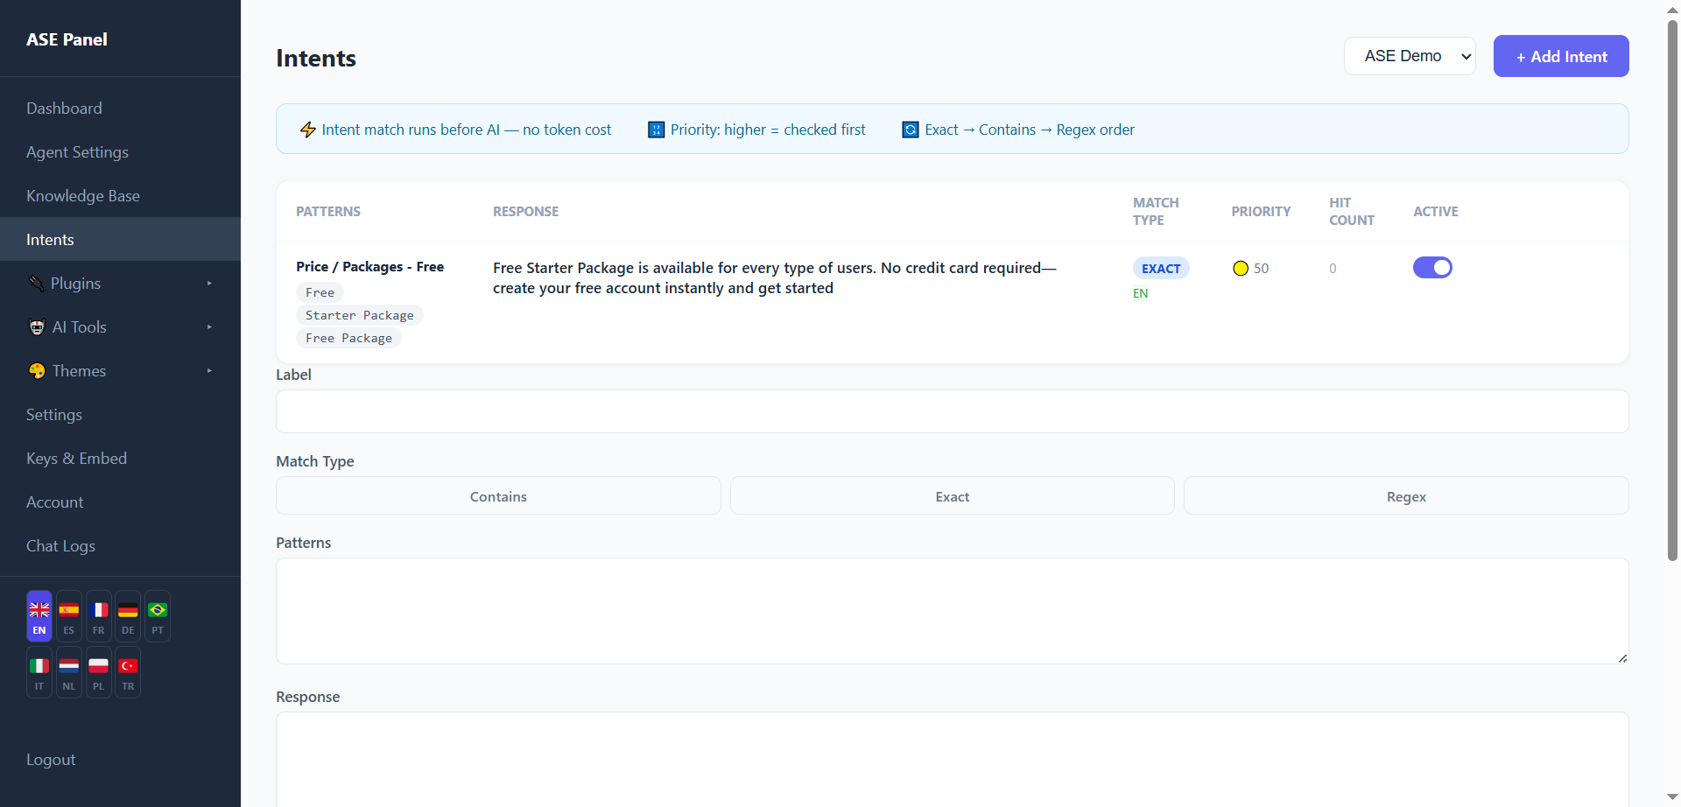Switch language to Dutch NL flag
Screen dimensions: 1681x807
pos(69,672)
